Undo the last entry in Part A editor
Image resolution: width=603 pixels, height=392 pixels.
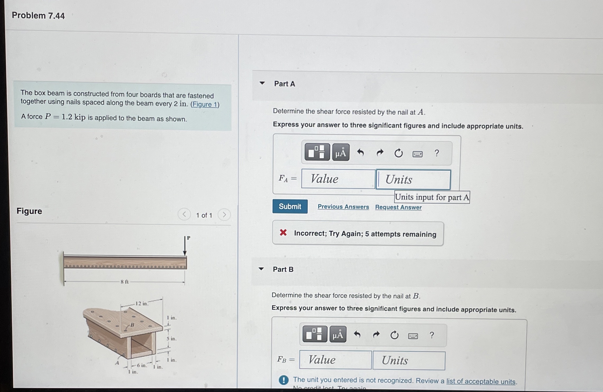pyautogui.click(x=361, y=152)
